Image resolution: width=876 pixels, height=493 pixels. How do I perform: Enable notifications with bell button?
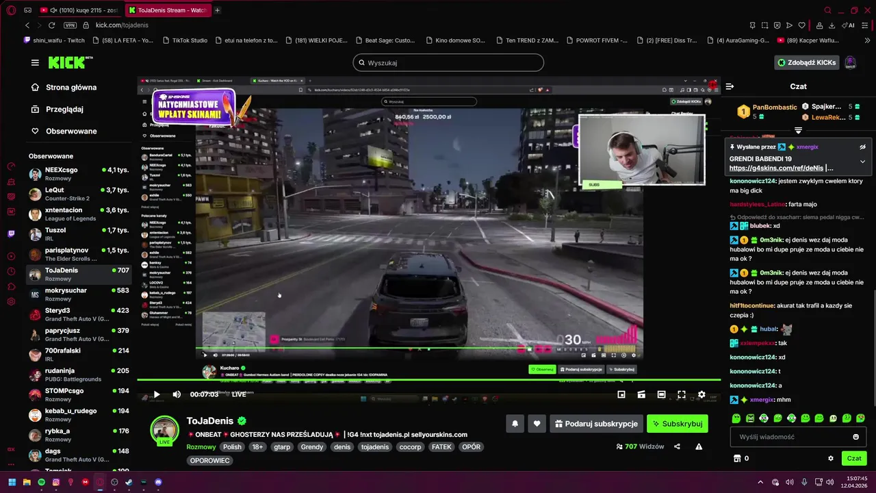(x=515, y=424)
